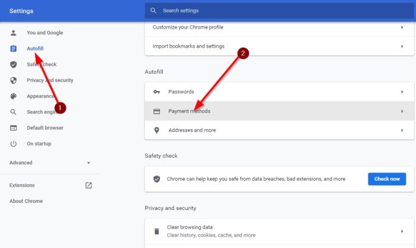The width and height of the screenshot is (416, 248).
Task: Click the Default browser window icon
Action: [14, 128]
